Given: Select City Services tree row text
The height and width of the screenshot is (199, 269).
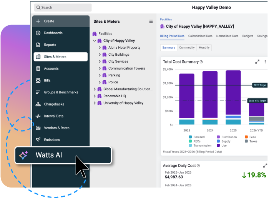Looking at the screenshot, I should click(x=118, y=61).
